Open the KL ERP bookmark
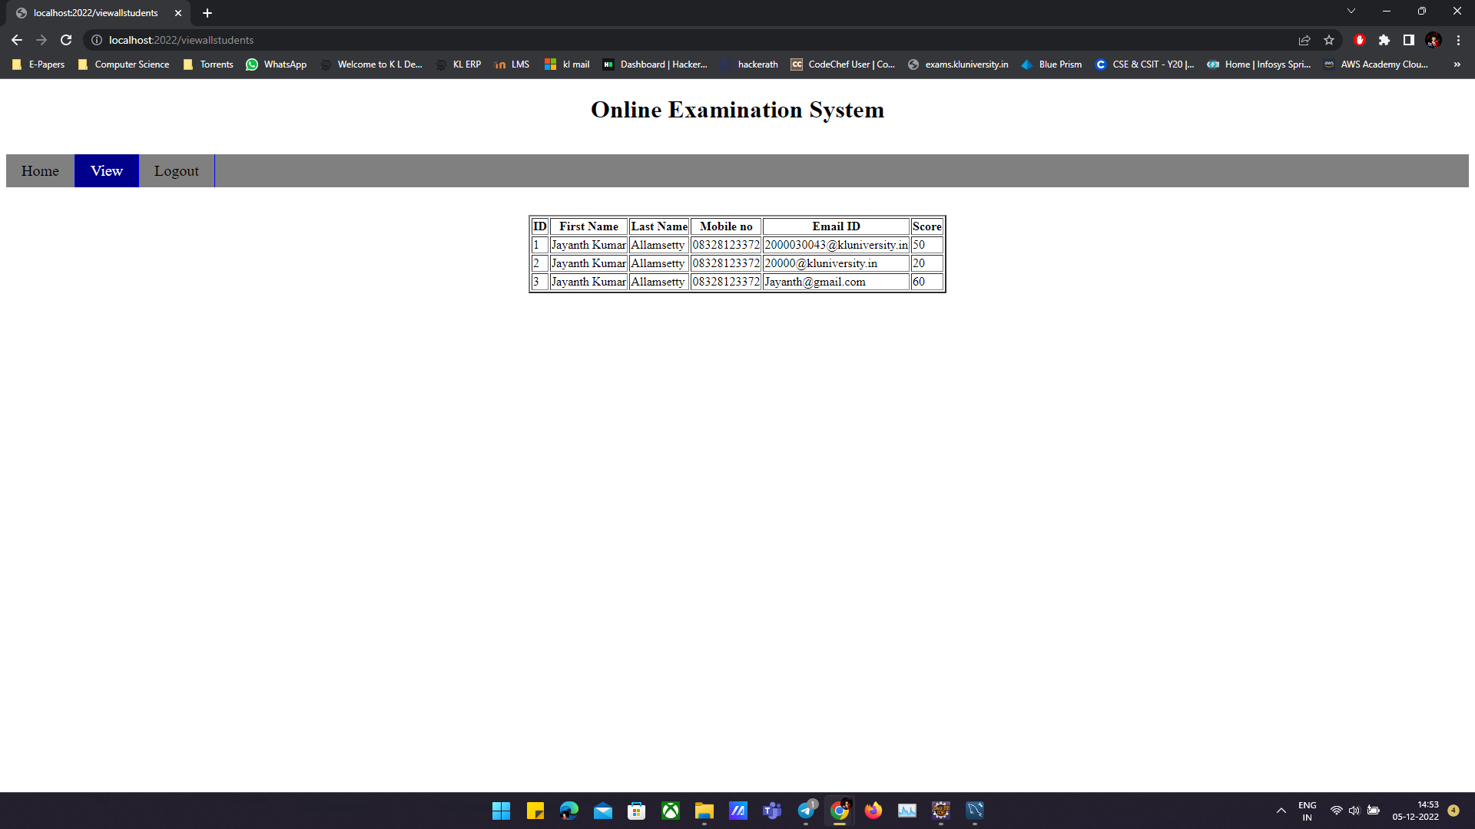Image resolution: width=1475 pixels, height=829 pixels. click(x=459, y=64)
